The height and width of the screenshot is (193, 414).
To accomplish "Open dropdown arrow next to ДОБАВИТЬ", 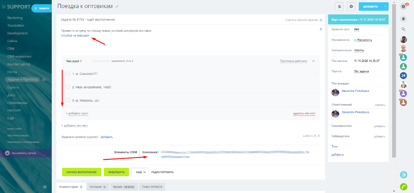I will [x=385, y=6].
